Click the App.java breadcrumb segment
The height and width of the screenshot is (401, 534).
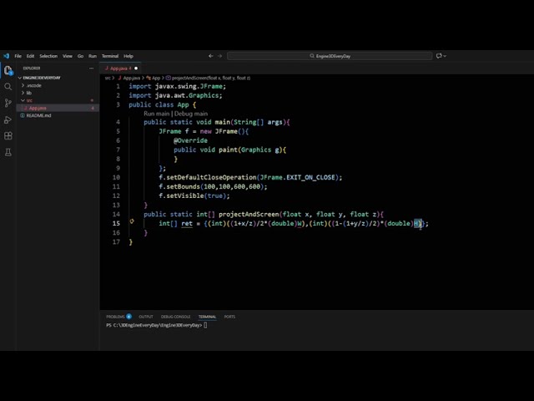[x=132, y=78]
